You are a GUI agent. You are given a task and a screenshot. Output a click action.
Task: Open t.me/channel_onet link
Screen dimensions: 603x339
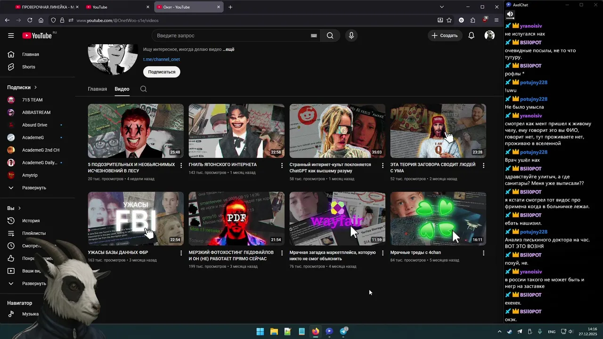[162, 59]
